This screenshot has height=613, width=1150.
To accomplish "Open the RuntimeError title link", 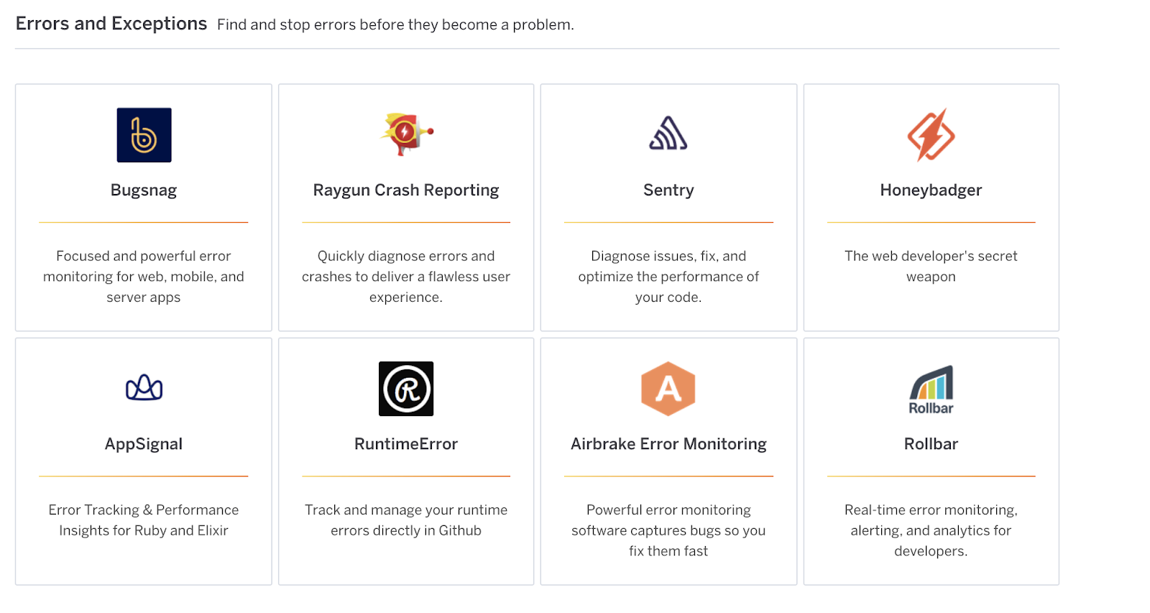I will point(406,444).
